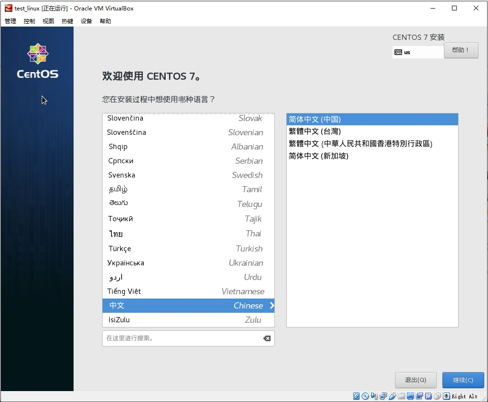Click the audio settings icon in status bar
Screen dimensions: 488x402
click(375, 396)
